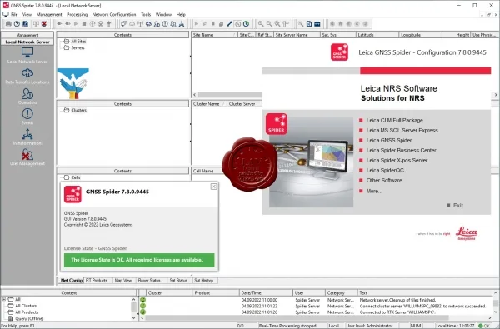Screen dimensions: 500x329
Task: Open the Processing menu
Action: (77, 15)
